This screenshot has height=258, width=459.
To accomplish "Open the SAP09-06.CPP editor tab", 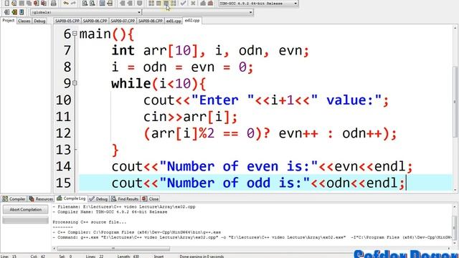I will pyautogui.click(x=95, y=21).
